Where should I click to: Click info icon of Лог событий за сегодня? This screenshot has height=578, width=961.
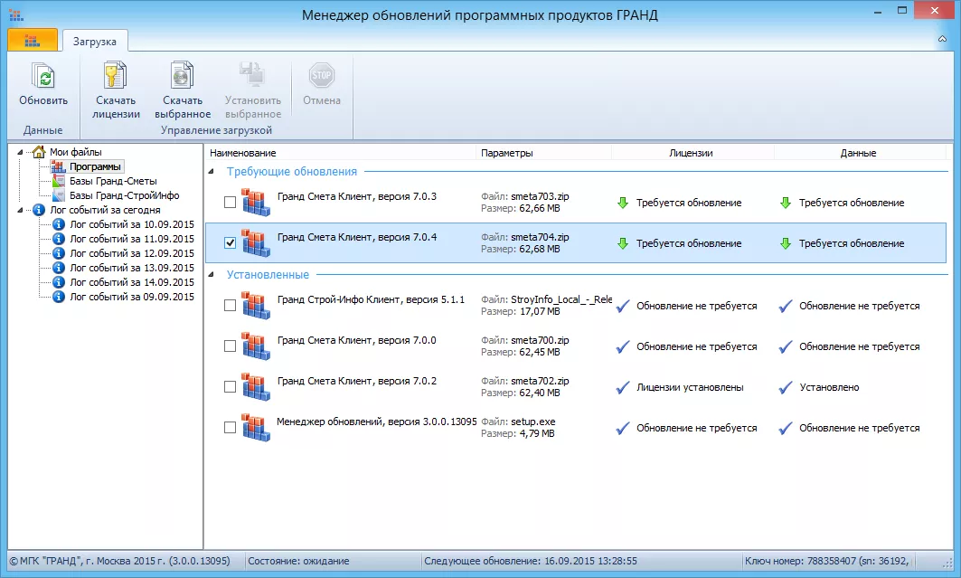39,210
